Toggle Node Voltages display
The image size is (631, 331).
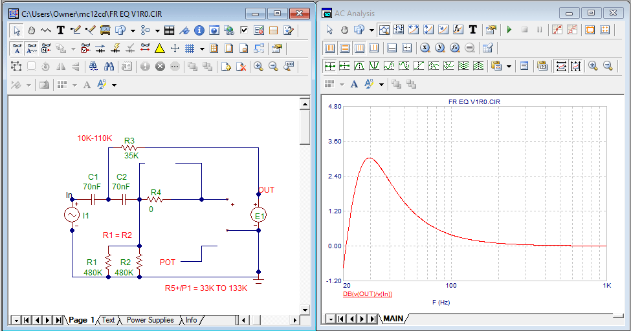[x=85, y=48]
